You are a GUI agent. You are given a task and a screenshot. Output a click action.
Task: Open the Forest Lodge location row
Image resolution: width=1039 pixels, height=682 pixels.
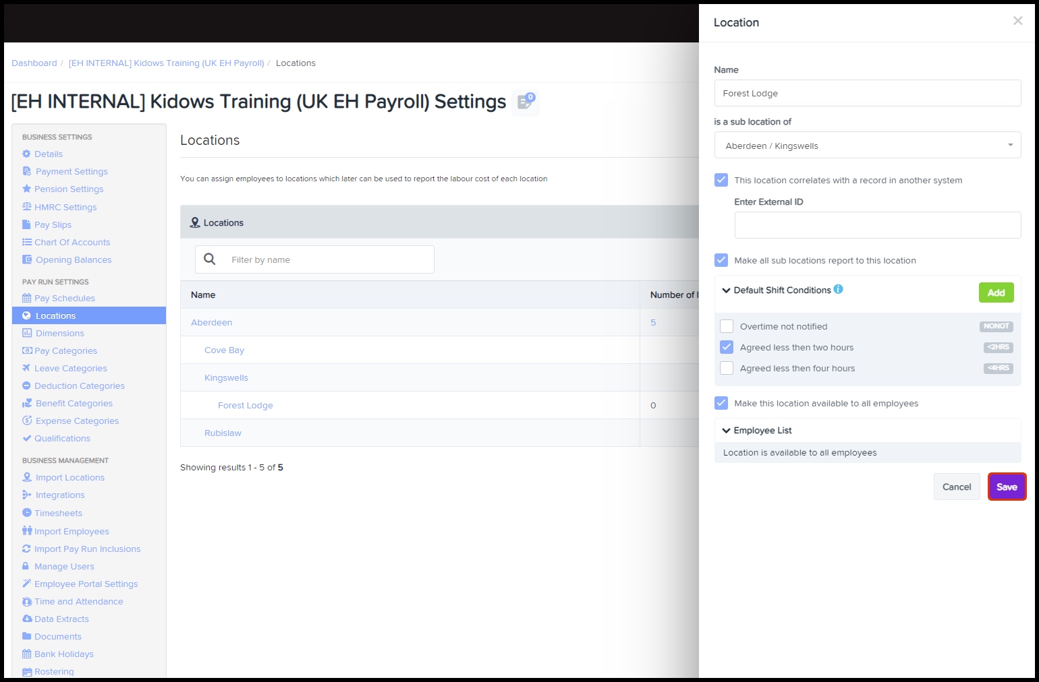point(245,405)
